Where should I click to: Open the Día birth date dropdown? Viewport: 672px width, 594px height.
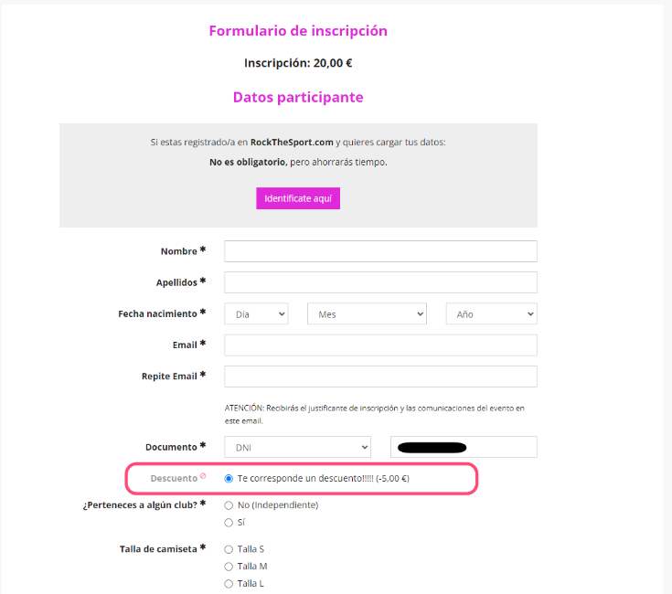pos(256,314)
